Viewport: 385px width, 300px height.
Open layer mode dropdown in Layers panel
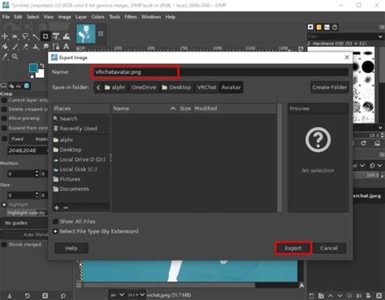(x=362, y=165)
